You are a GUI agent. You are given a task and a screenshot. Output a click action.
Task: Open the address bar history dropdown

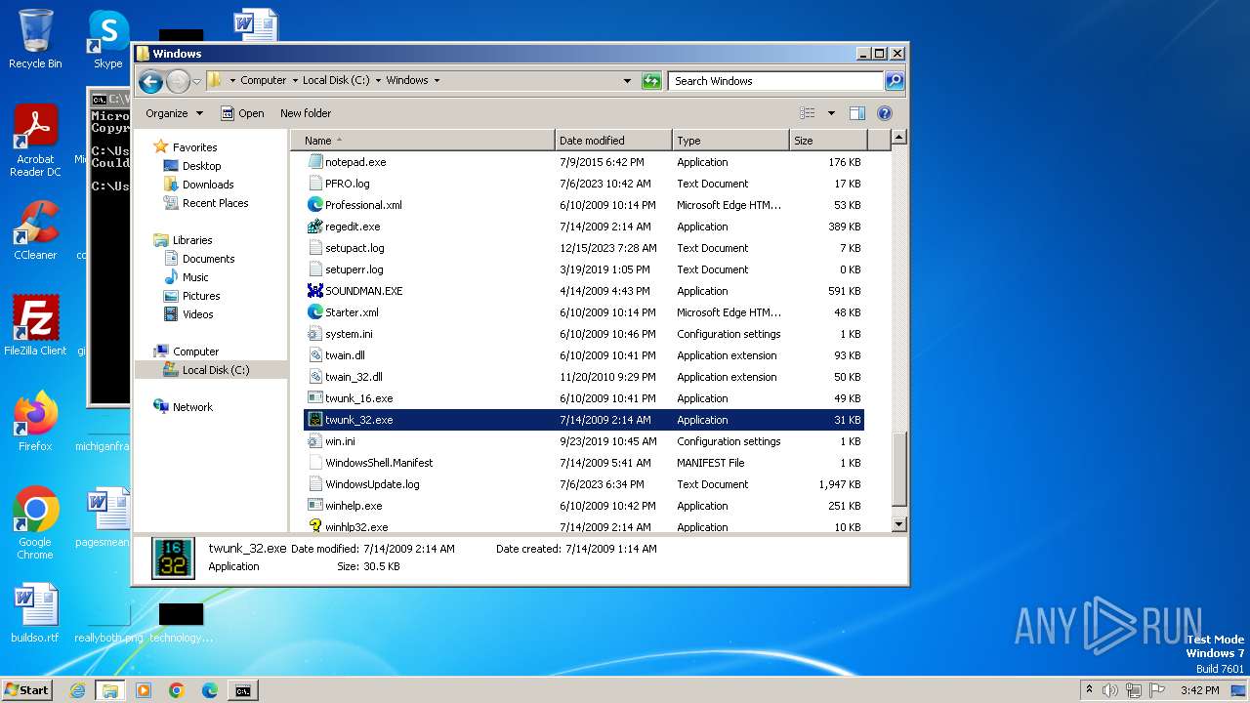tap(627, 81)
